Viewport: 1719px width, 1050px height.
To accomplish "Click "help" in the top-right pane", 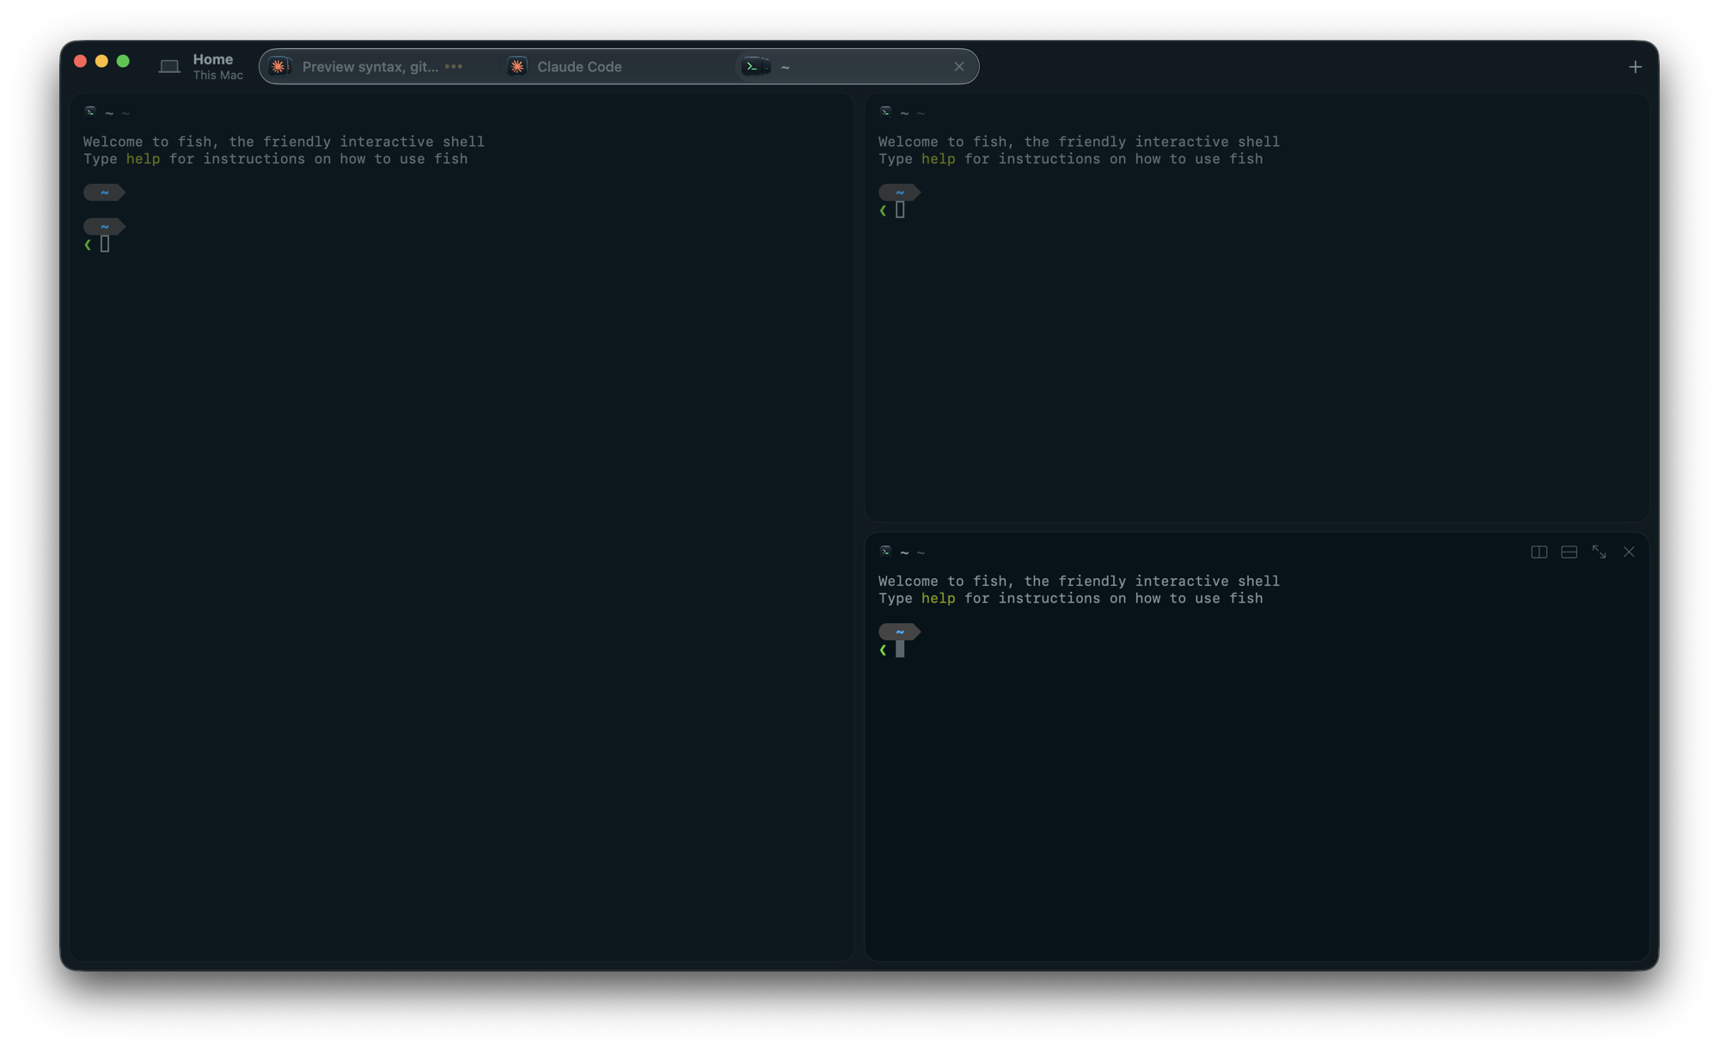I will (x=938, y=159).
